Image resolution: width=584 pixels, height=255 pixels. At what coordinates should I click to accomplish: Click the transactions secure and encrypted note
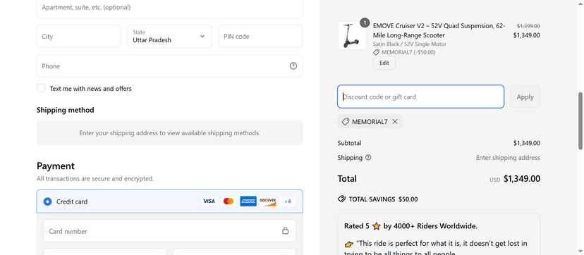point(95,179)
